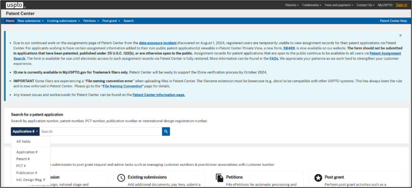Image resolution: width=412 pixels, height=188 pixels.
Task: Expand Fees and payment menu
Action: (339, 5)
